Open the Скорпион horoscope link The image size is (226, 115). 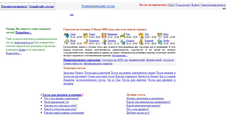coord(94,41)
